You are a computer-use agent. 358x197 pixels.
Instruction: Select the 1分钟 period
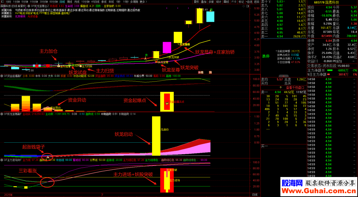(17, 2)
